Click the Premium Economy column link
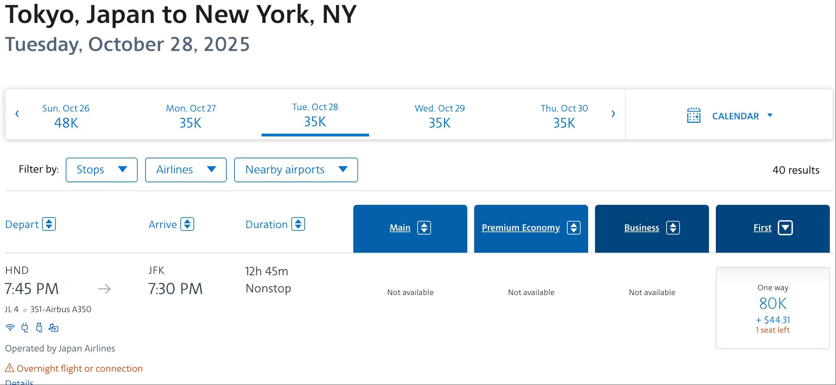 [x=521, y=228]
